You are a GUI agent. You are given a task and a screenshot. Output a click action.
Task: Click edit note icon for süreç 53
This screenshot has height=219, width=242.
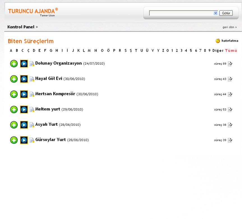tap(230, 109)
